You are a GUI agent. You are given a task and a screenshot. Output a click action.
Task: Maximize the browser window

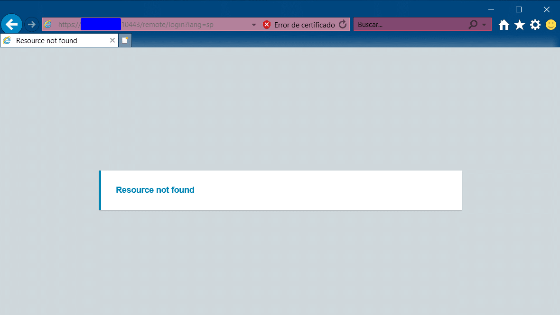point(519,9)
